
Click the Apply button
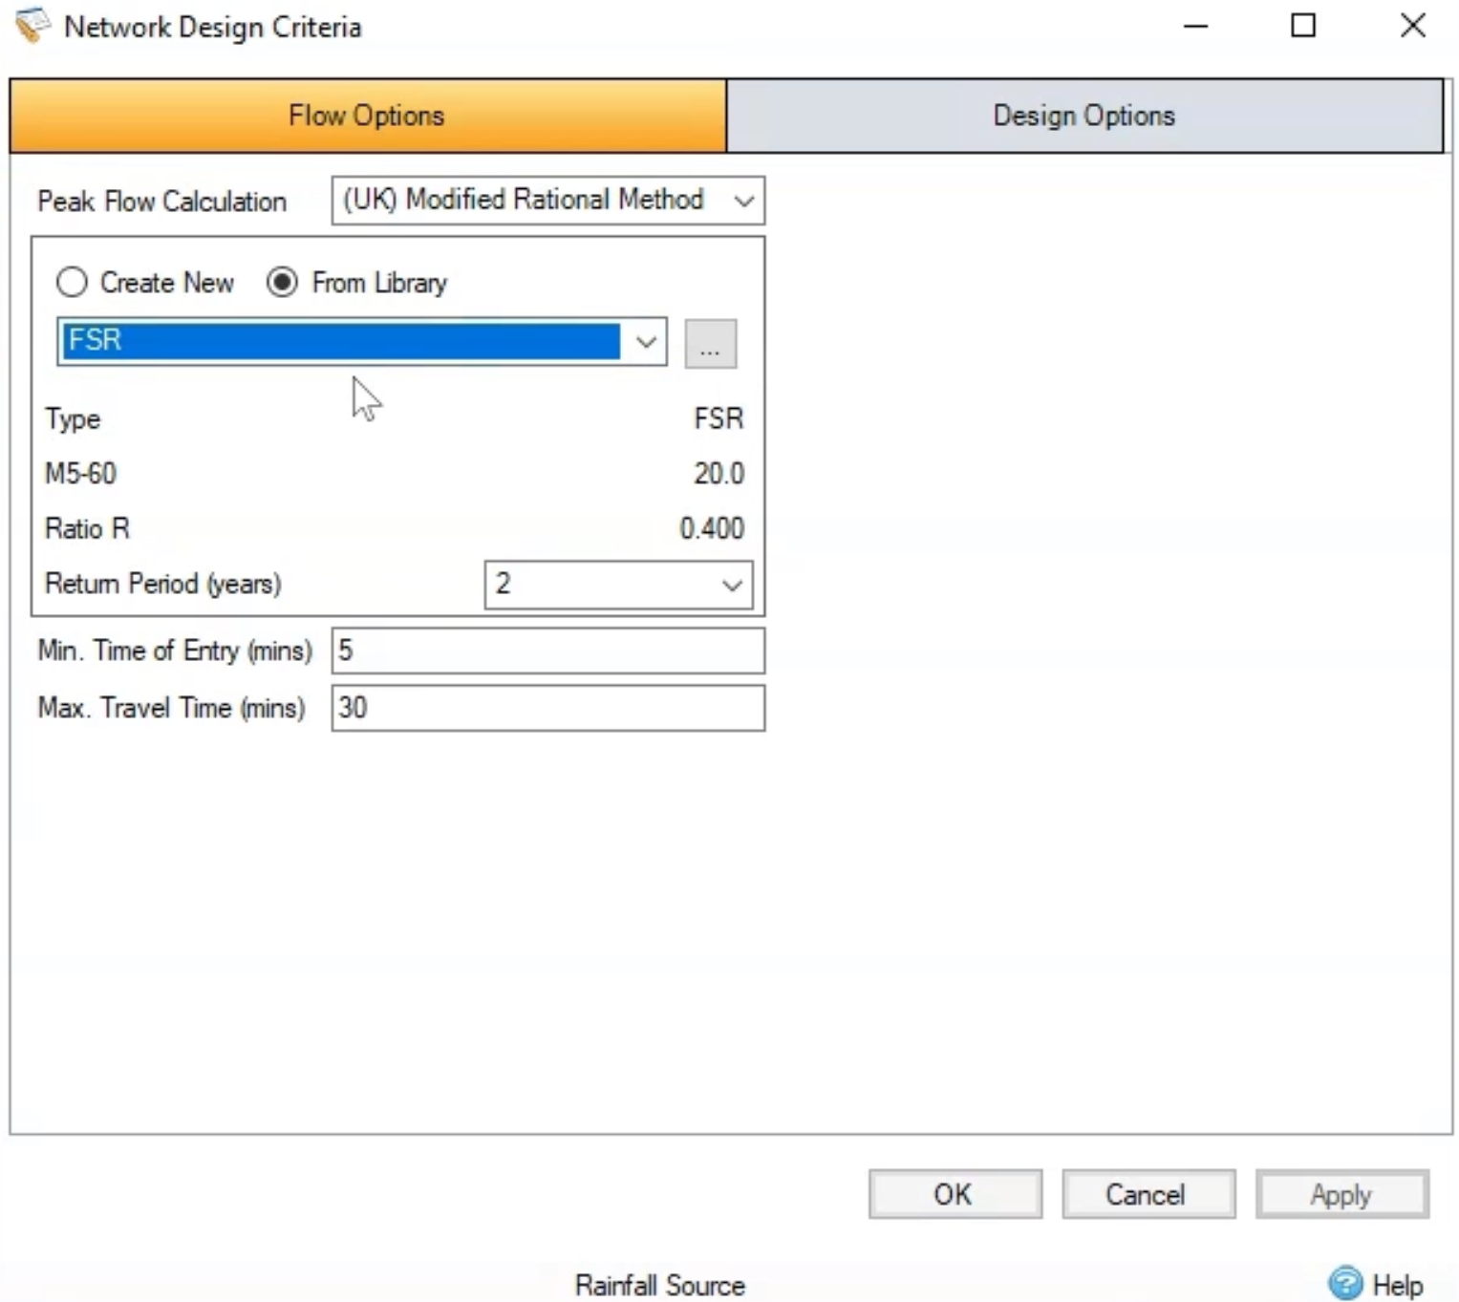[x=1341, y=1194]
